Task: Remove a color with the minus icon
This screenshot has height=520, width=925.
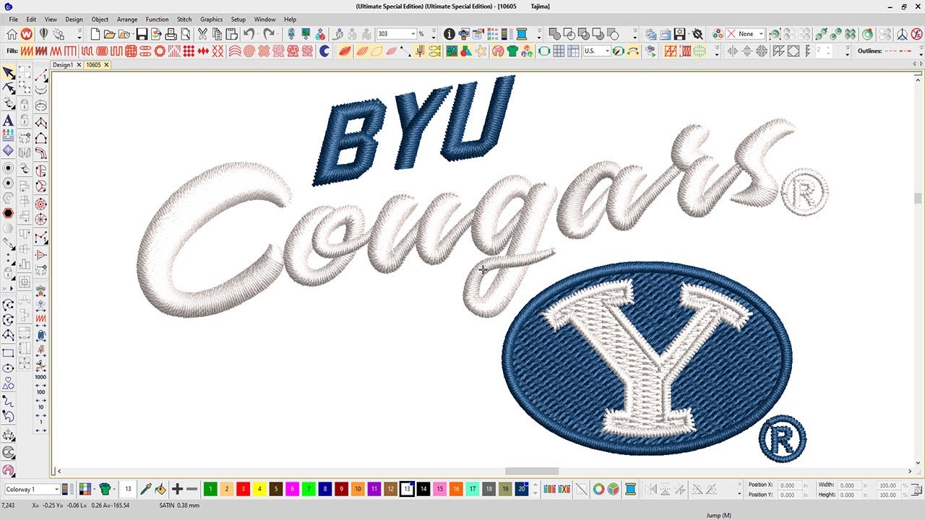Action: (192, 489)
